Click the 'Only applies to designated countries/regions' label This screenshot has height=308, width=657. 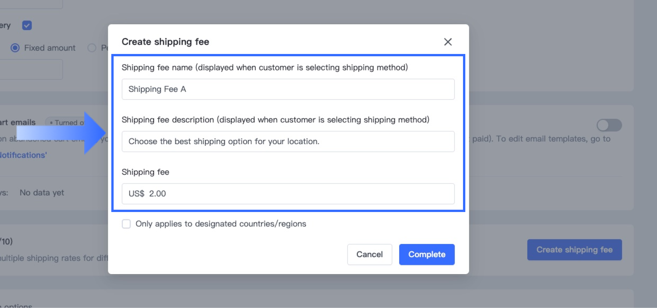(221, 224)
